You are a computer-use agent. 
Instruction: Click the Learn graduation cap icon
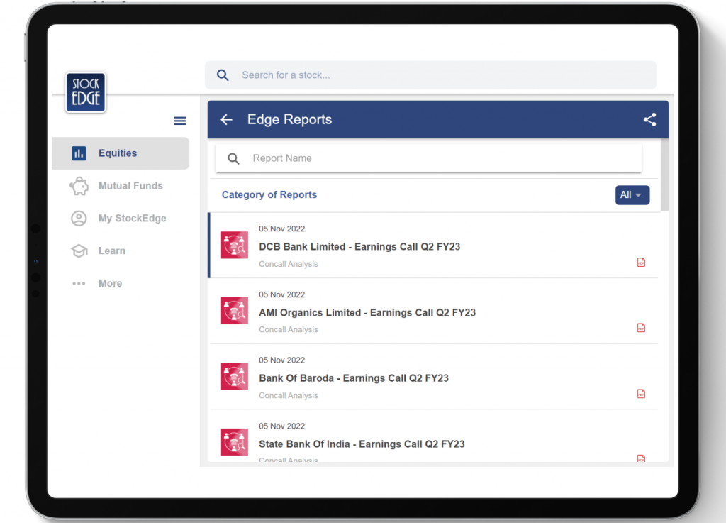click(79, 251)
